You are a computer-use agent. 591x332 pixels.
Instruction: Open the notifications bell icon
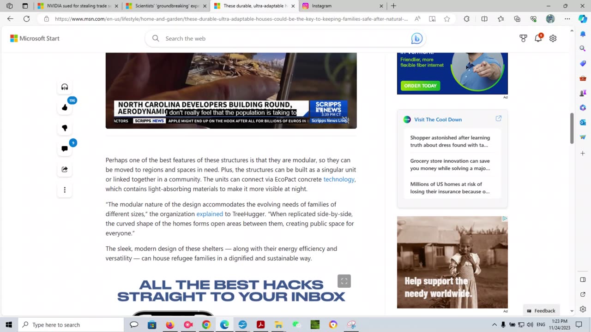click(x=538, y=38)
